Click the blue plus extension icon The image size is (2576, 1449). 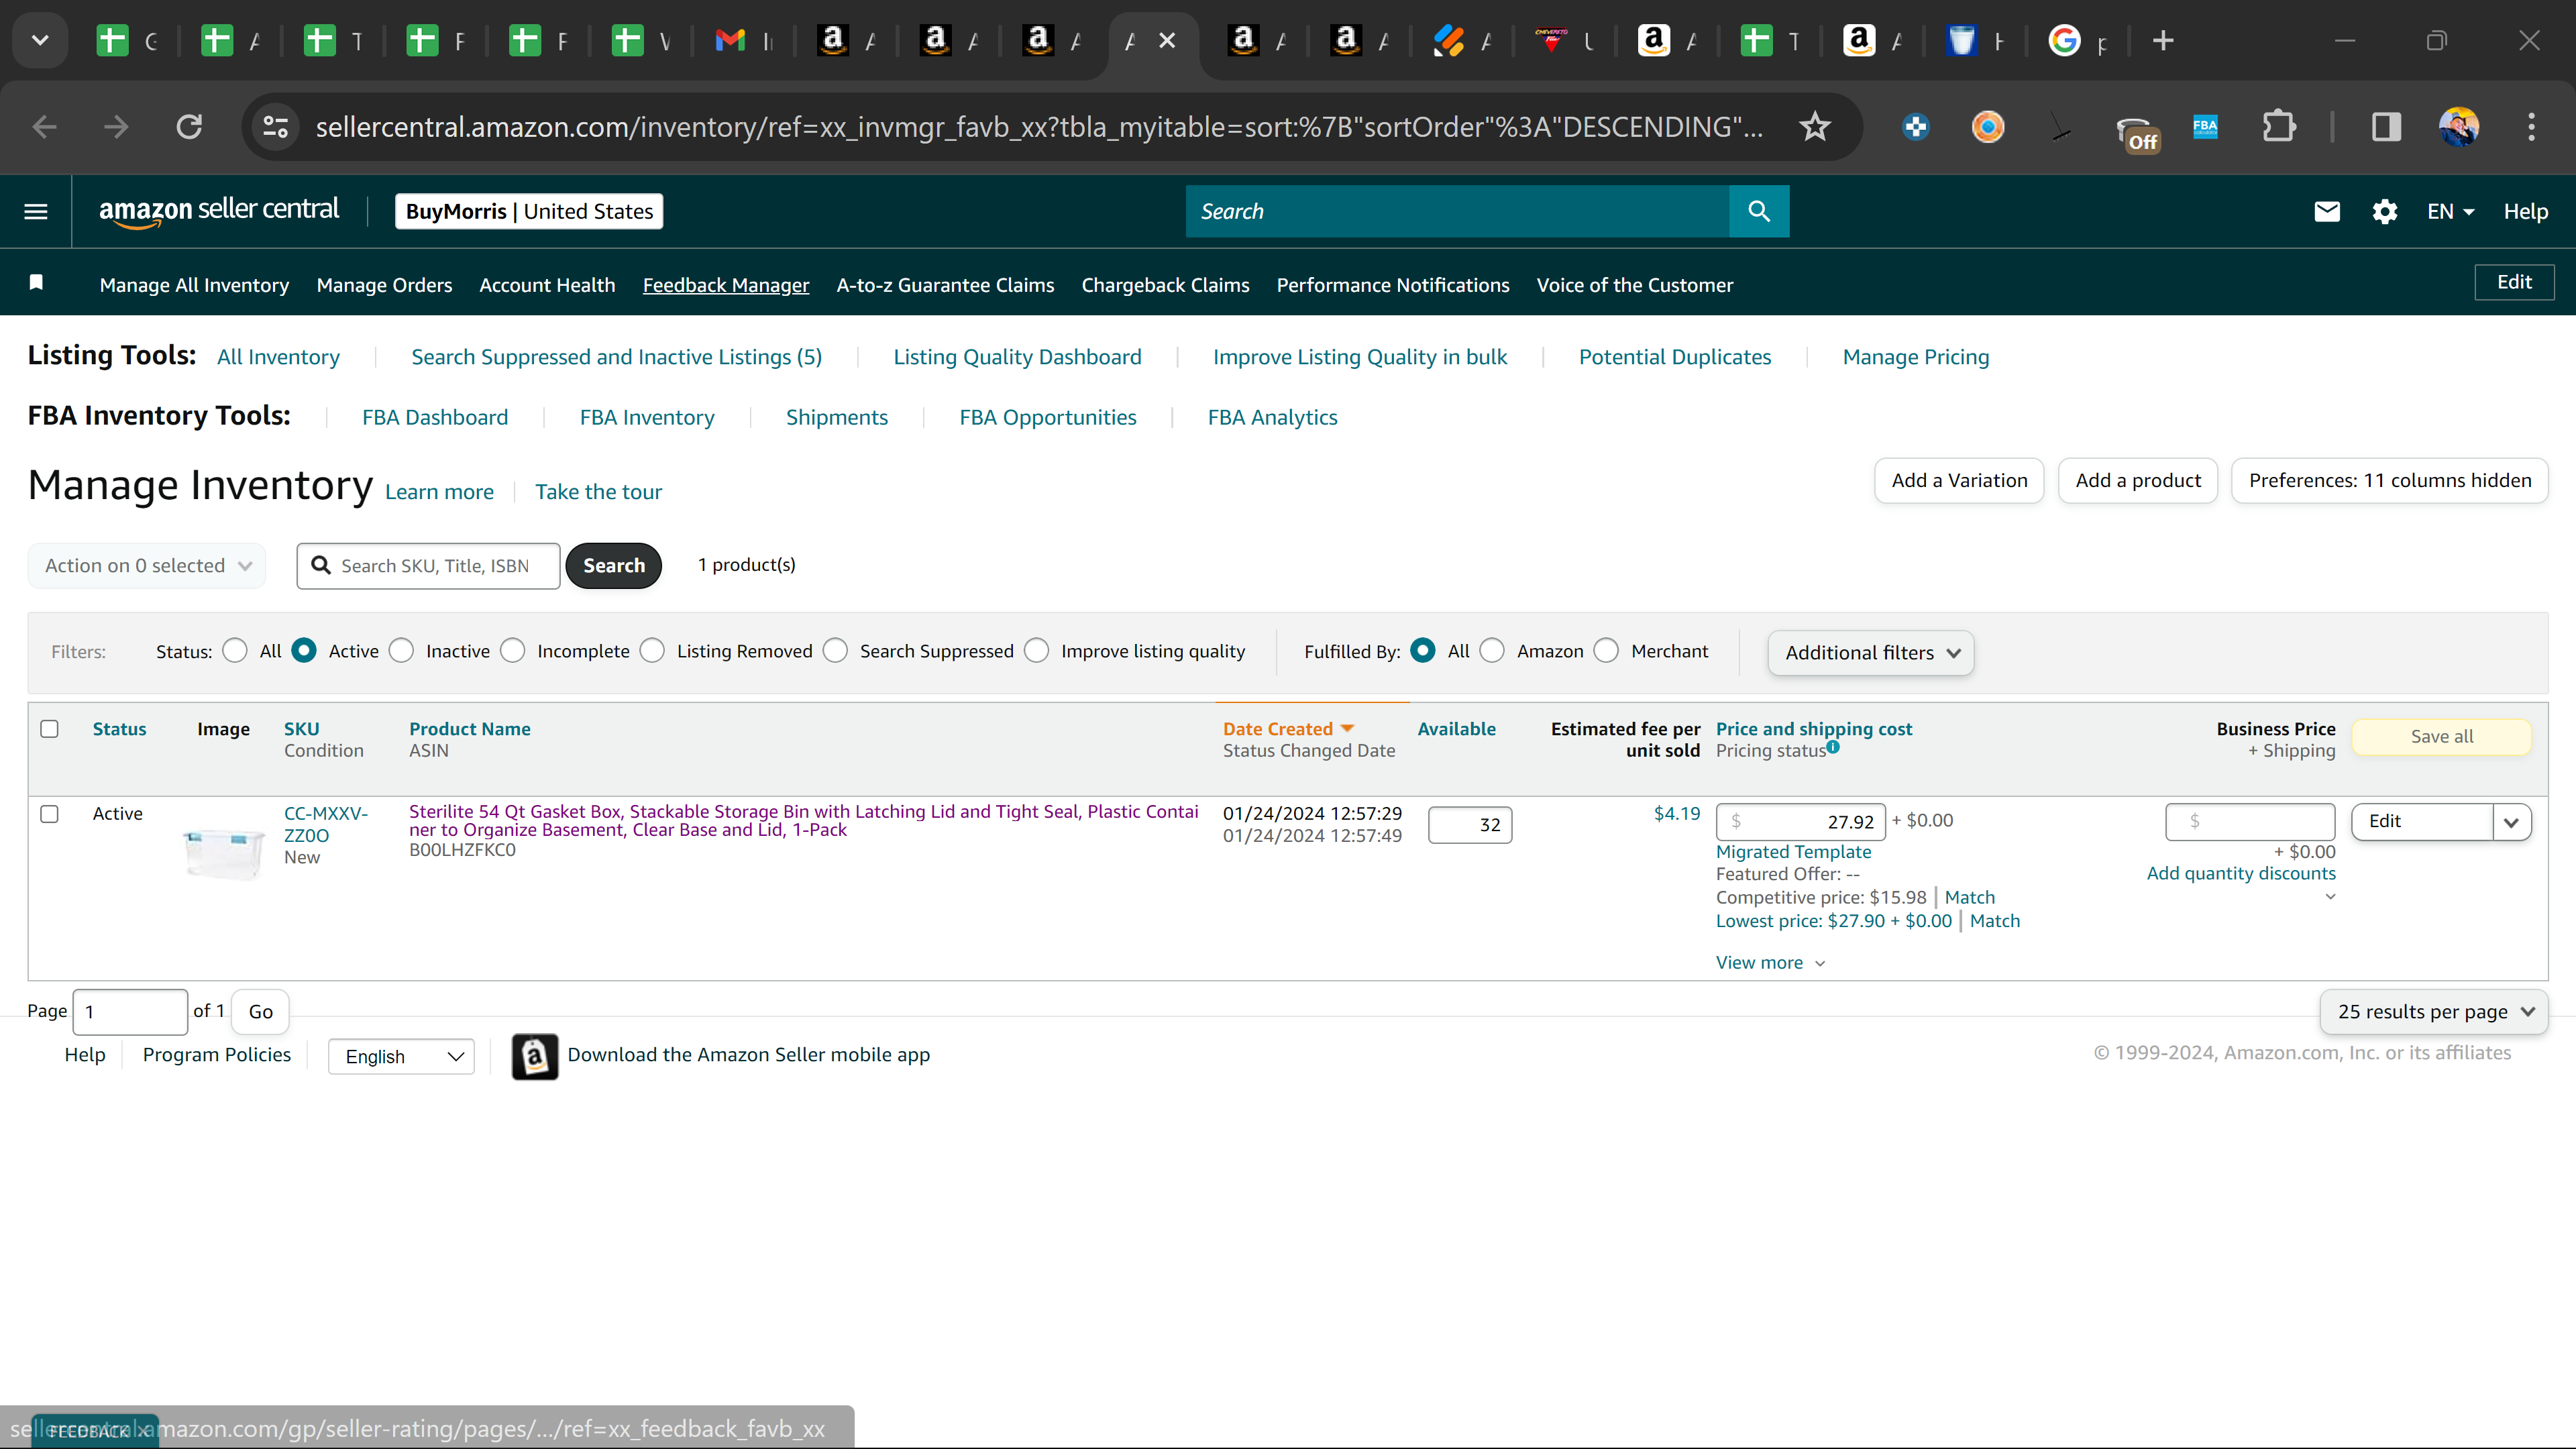point(1916,127)
